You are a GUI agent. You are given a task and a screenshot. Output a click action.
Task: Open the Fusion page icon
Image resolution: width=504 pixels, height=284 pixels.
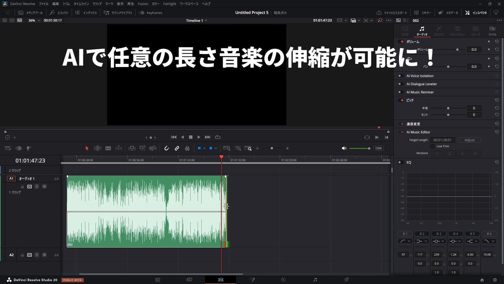(252, 279)
